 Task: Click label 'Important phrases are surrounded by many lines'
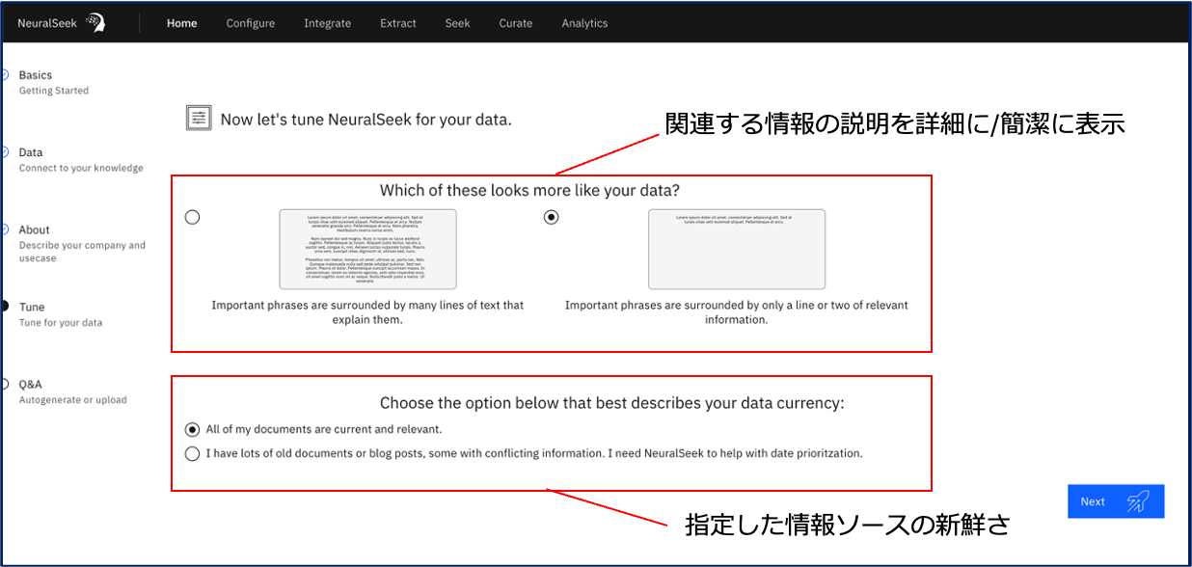(367, 312)
